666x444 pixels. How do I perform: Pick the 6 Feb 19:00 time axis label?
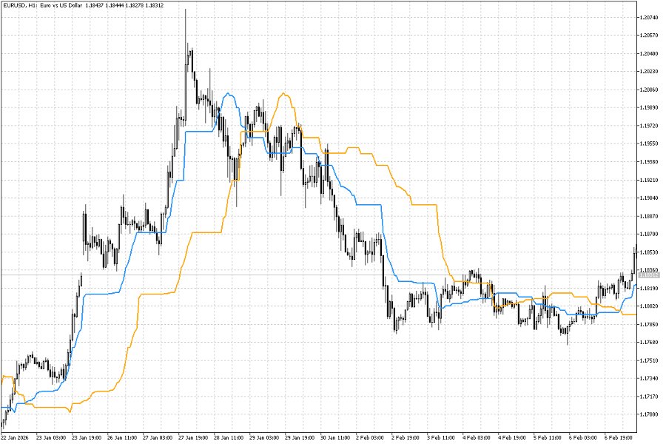point(619,437)
